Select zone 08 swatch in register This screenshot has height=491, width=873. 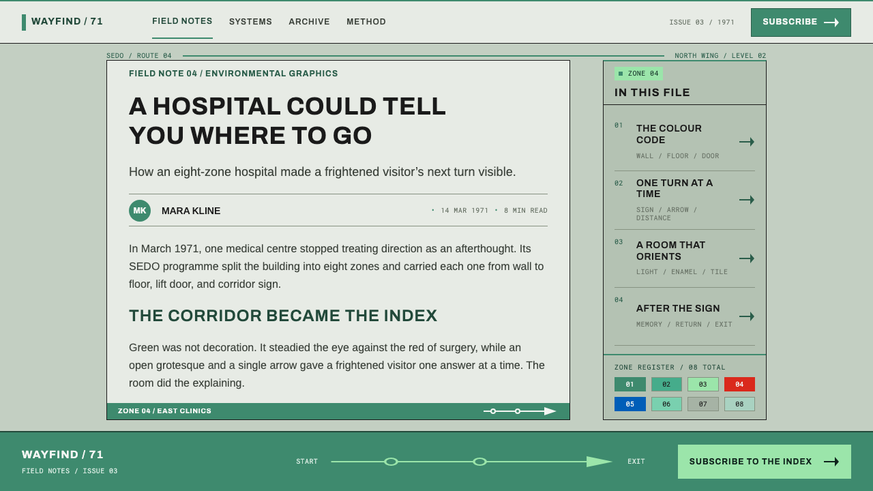(x=739, y=404)
